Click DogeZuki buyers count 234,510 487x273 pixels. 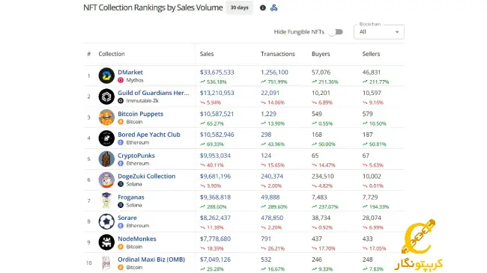point(323,177)
